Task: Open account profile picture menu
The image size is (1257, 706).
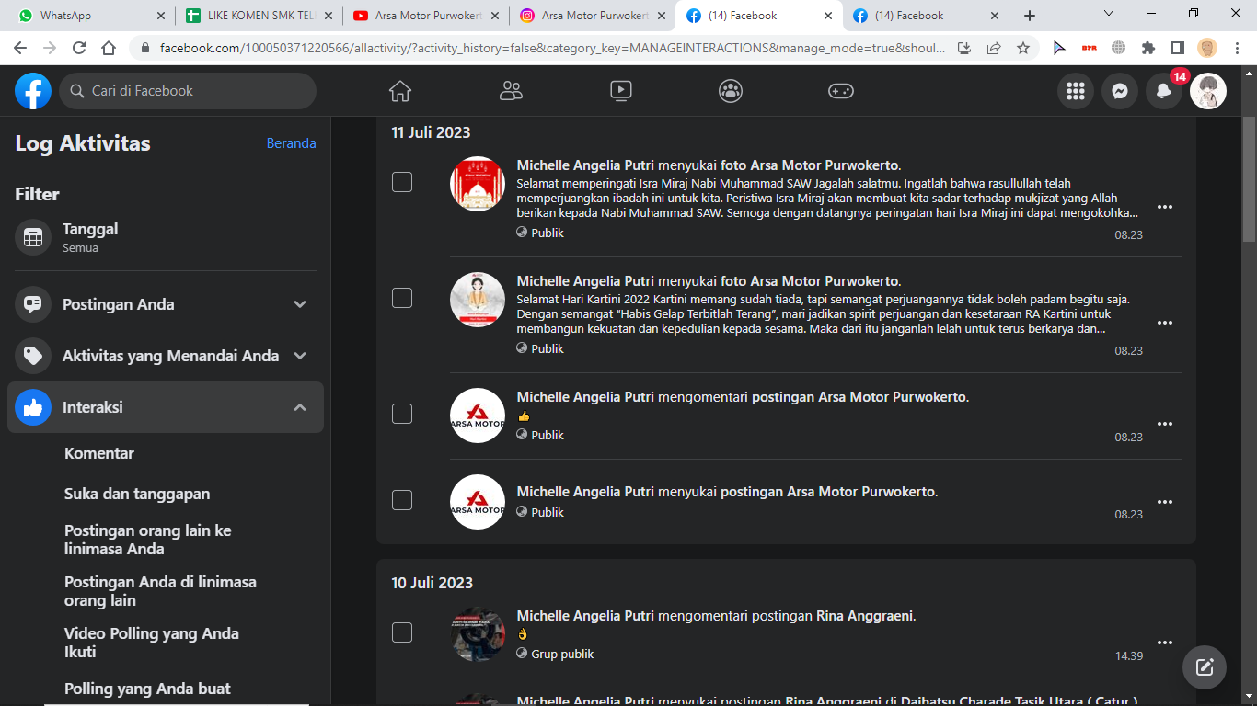Action: click(1208, 91)
